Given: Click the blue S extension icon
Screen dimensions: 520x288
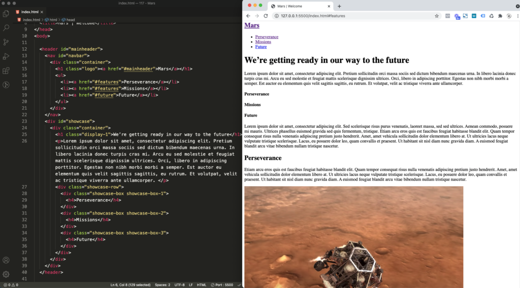Looking at the screenshot, I should [465, 16].
